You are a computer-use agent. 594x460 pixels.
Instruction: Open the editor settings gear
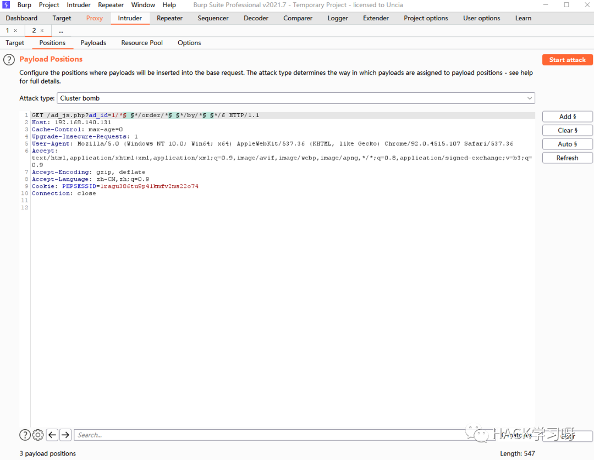(38, 435)
